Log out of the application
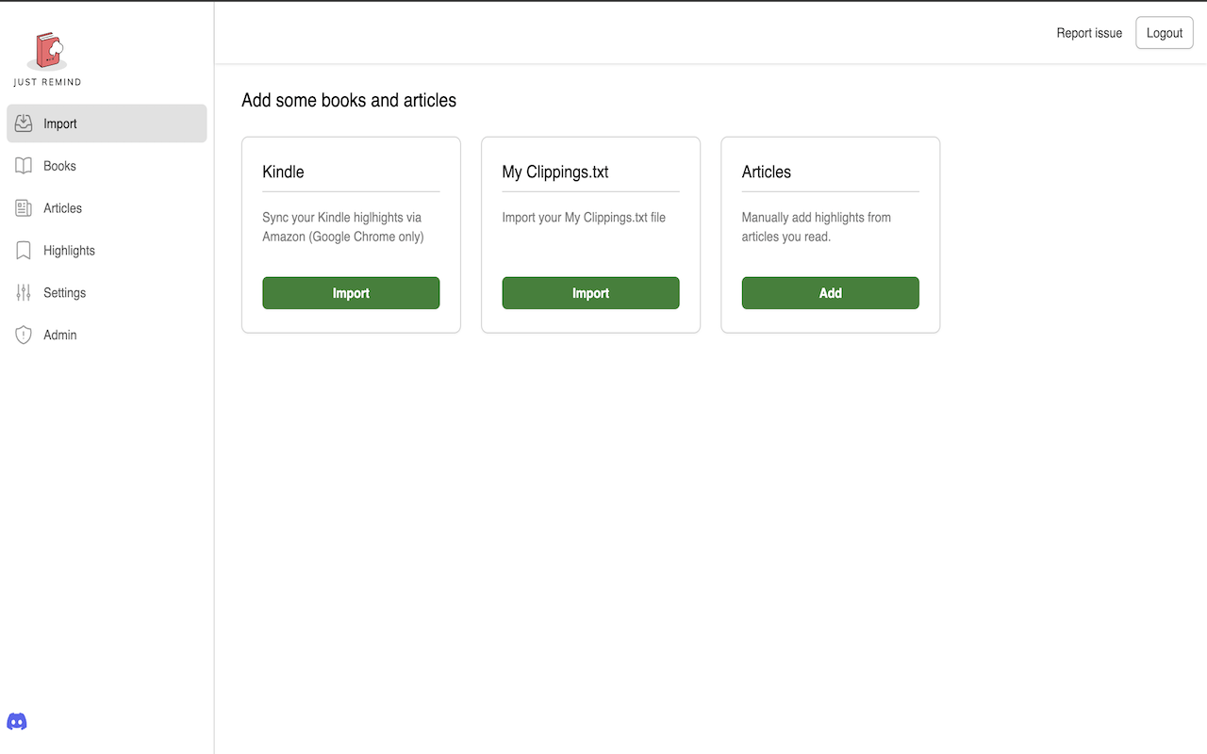The image size is (1207, 754). pos(1164,32)
